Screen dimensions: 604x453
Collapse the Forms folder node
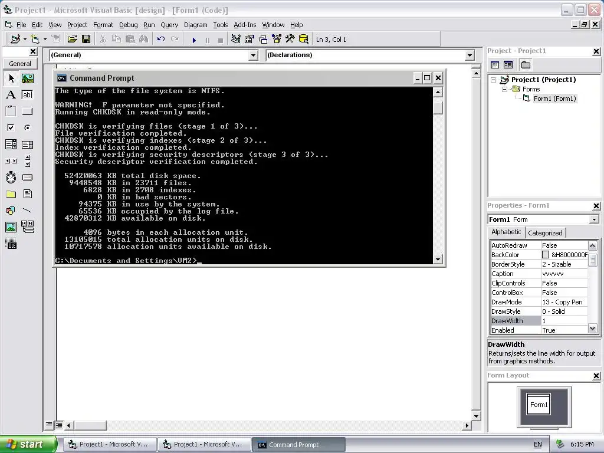coord(505,90)
